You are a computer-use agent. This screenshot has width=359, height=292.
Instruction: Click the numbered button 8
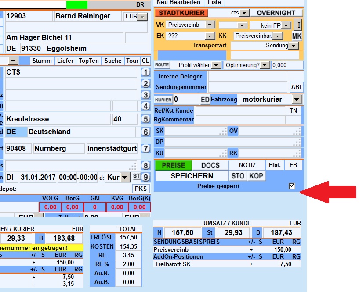click(145, 165)
